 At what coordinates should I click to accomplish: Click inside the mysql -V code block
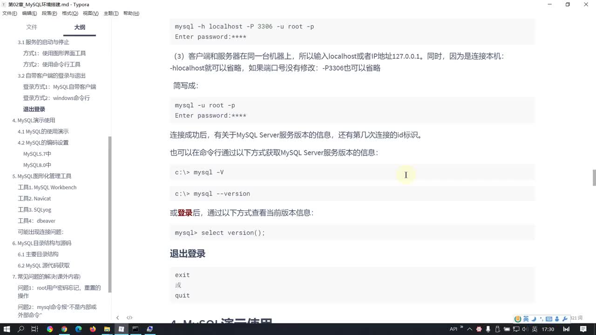coord(352,172)
